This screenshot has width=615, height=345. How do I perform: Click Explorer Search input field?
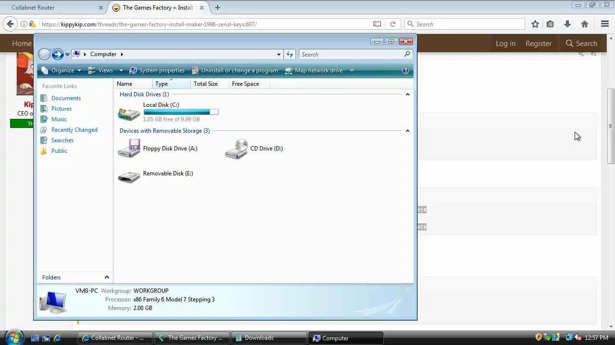click(x=351, y=54)
